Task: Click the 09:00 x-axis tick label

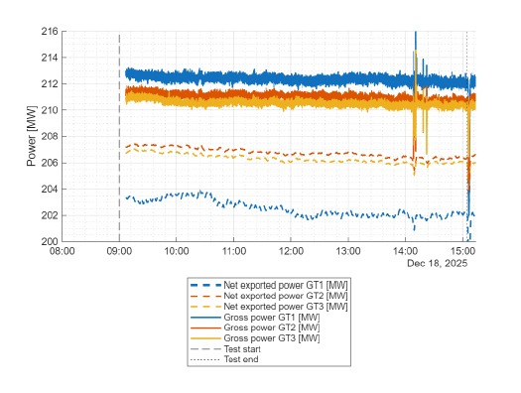Action: point(119,251)
